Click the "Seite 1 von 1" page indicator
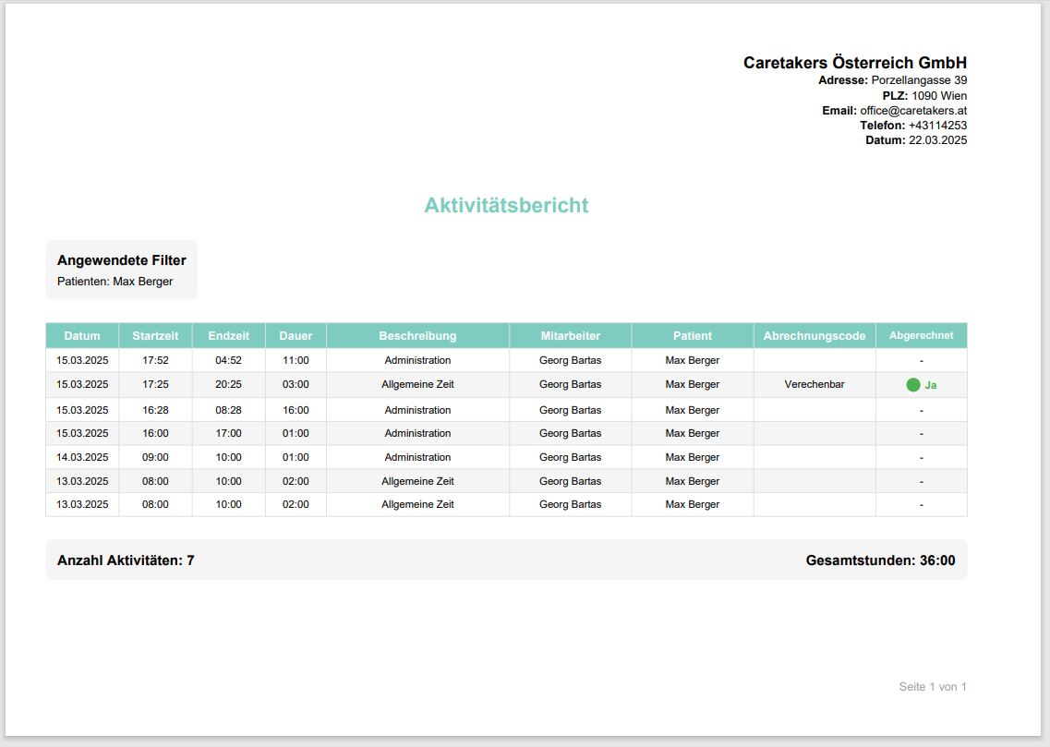Screen dimensions: 1050x747 [932, 687]
